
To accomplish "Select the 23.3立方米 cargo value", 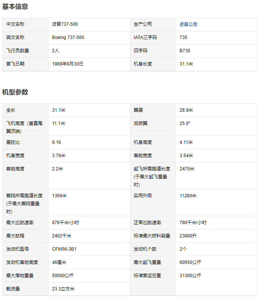I will 63,289.
